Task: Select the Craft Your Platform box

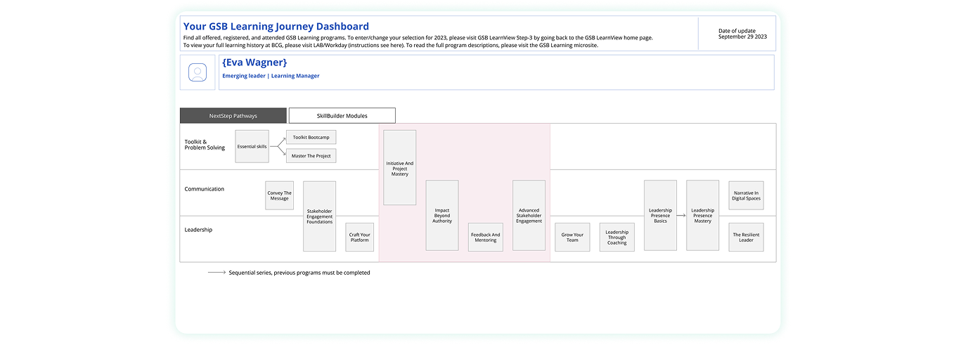Action: tap(359, 237)
